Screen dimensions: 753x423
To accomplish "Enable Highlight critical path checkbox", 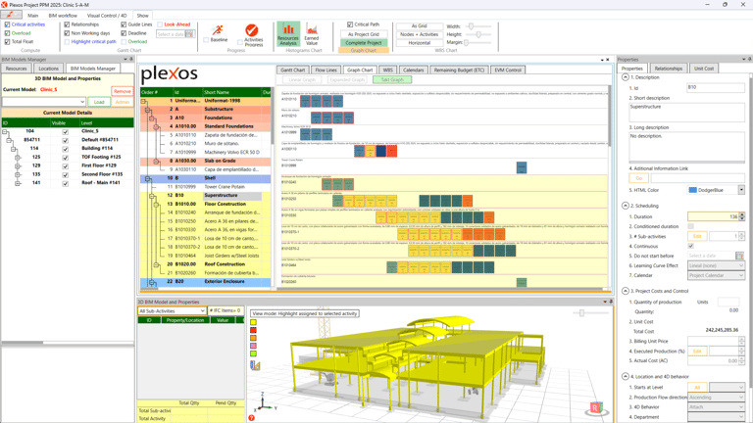I will (67, 42).
